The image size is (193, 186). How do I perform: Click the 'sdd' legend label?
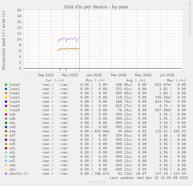tap(12, 127)
